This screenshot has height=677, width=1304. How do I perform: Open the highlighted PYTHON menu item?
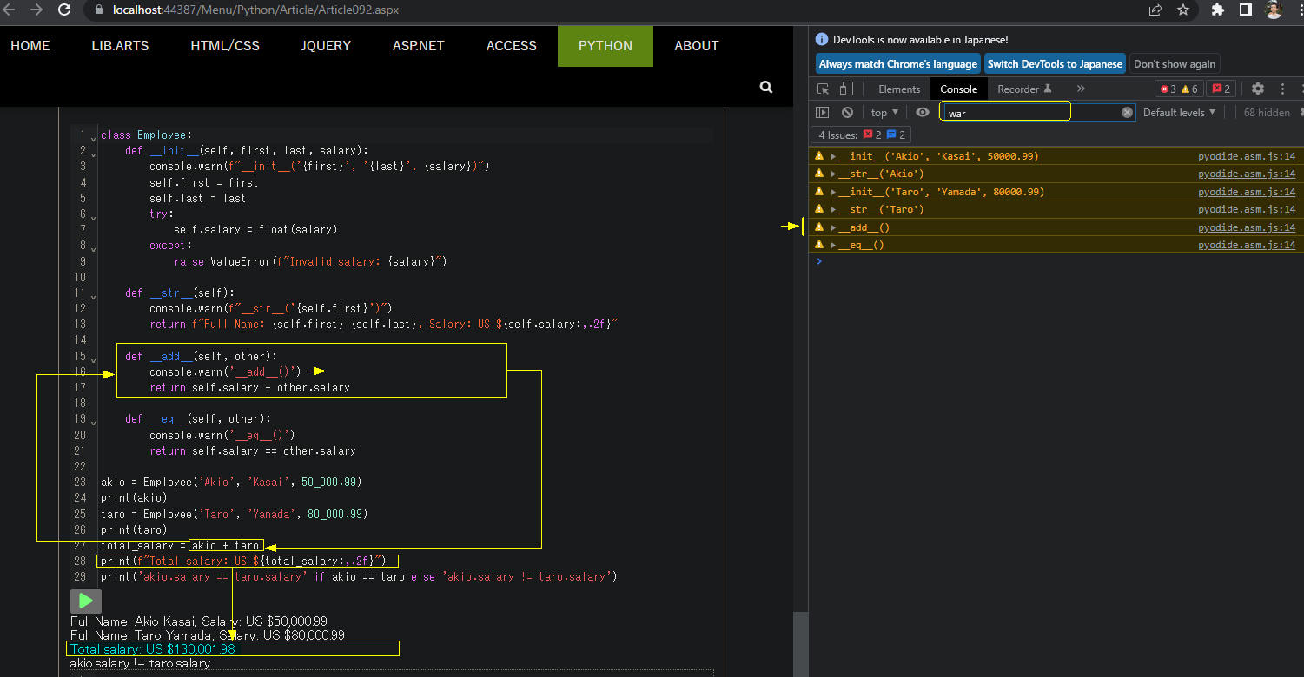tap(606, 46)
